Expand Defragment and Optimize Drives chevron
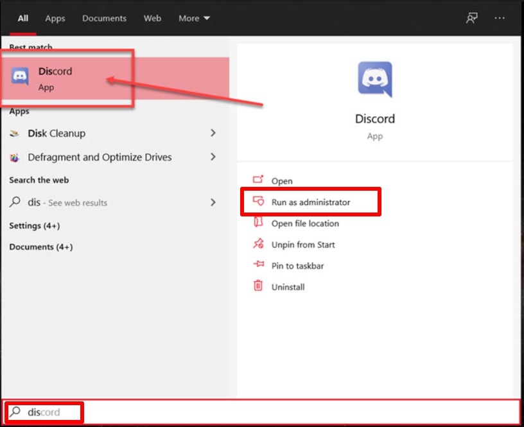 coord(213,157)
